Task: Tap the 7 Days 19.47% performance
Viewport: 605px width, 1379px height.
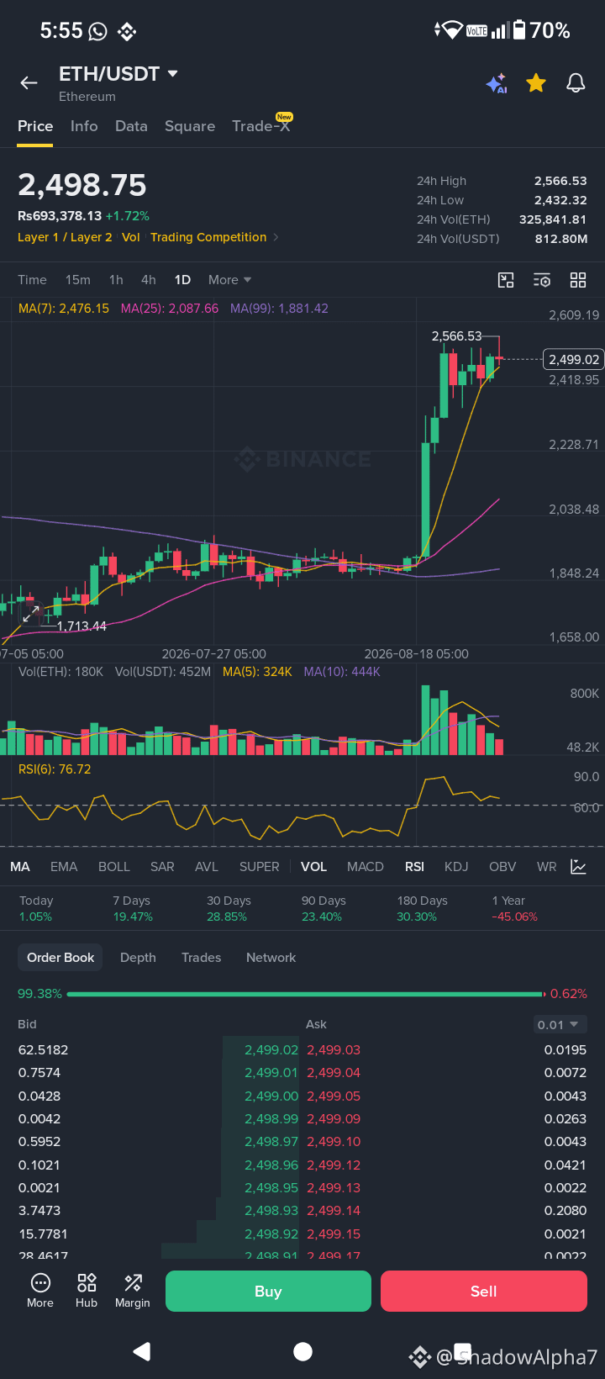Action: point(133,908)
